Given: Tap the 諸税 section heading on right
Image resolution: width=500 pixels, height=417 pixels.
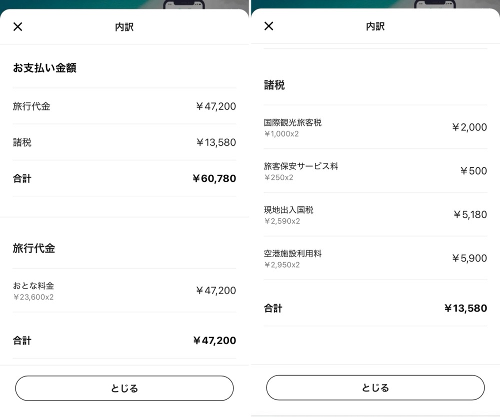Looking at the screenshot, I should tap(274, 85).
